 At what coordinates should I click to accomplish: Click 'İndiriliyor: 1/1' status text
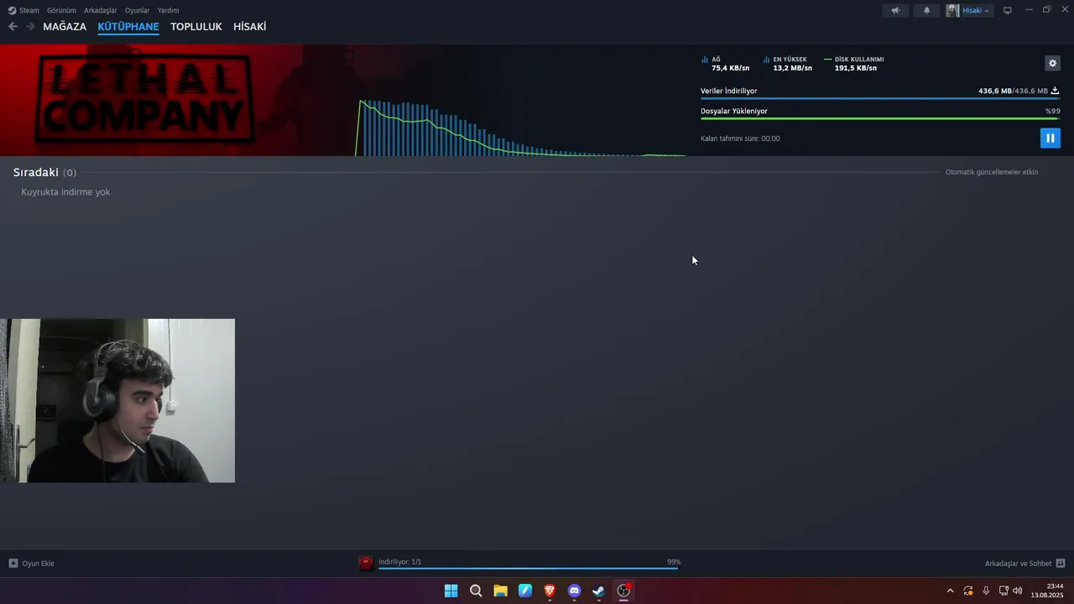click(399, 562)
